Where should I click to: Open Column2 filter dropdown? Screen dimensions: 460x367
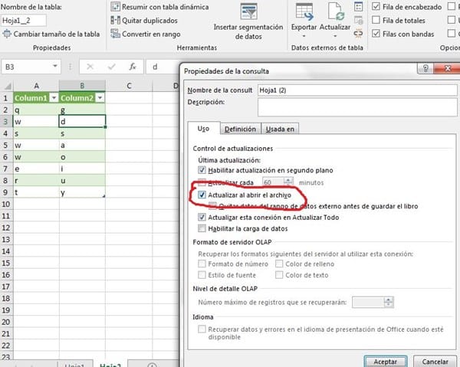[x=100, y=97]
